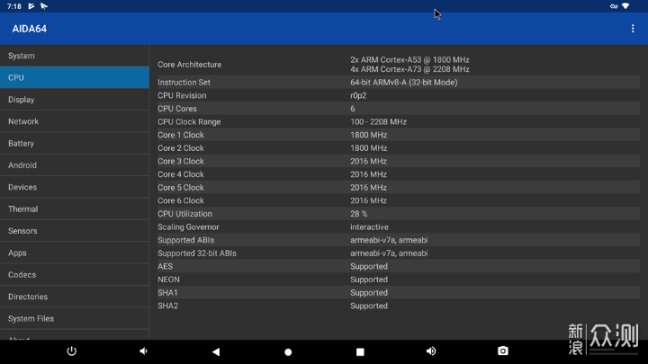This screenshot has width=648, height=364.
Task: Take a screenshot with camera icon
Action: tap(503, 351)
